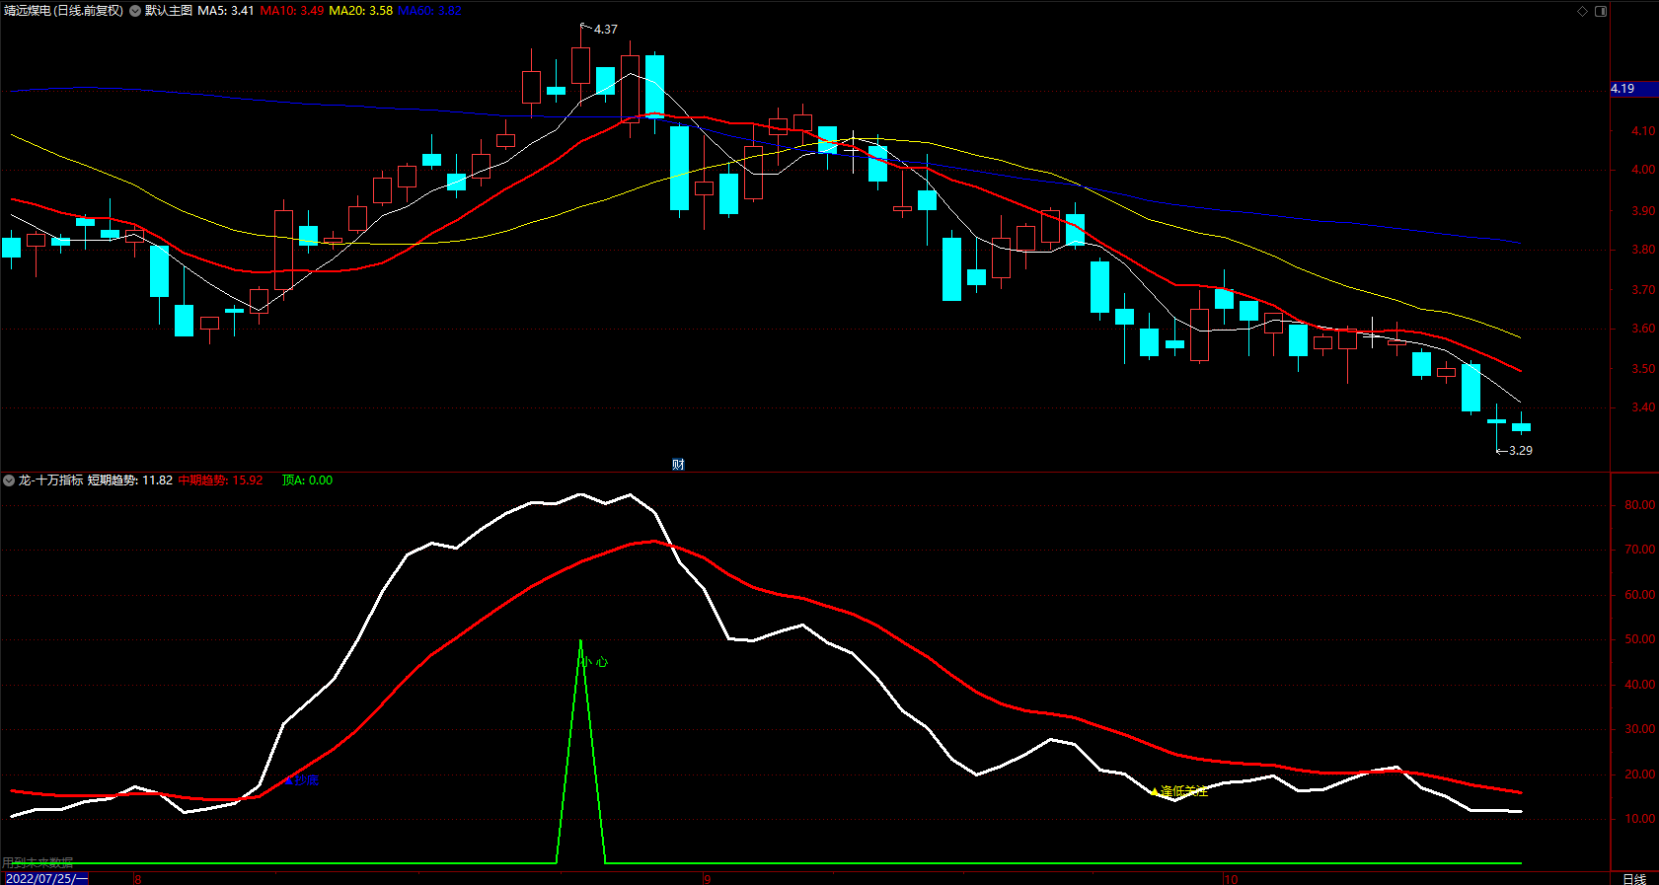The image size is (1659, 885).
Task: Click the month 8 marker on the time axis
Action: pos(138,879)
